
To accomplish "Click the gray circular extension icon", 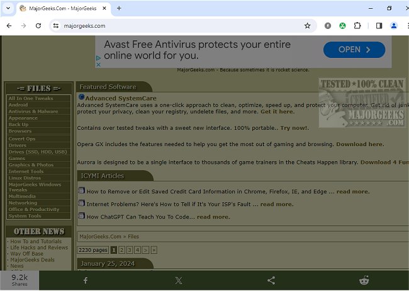I will tap(328, 26).
